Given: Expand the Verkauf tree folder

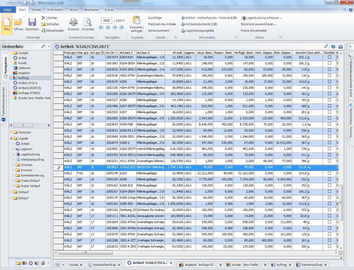Looking at the screenshot, I should click(11, 192).
